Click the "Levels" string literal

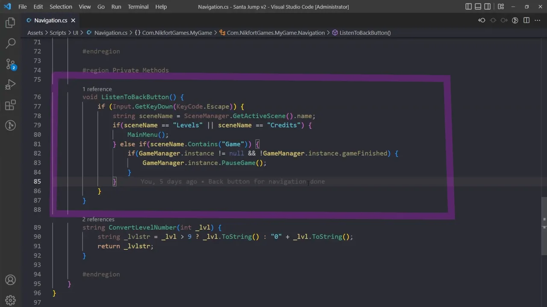(x=188, y=125)
